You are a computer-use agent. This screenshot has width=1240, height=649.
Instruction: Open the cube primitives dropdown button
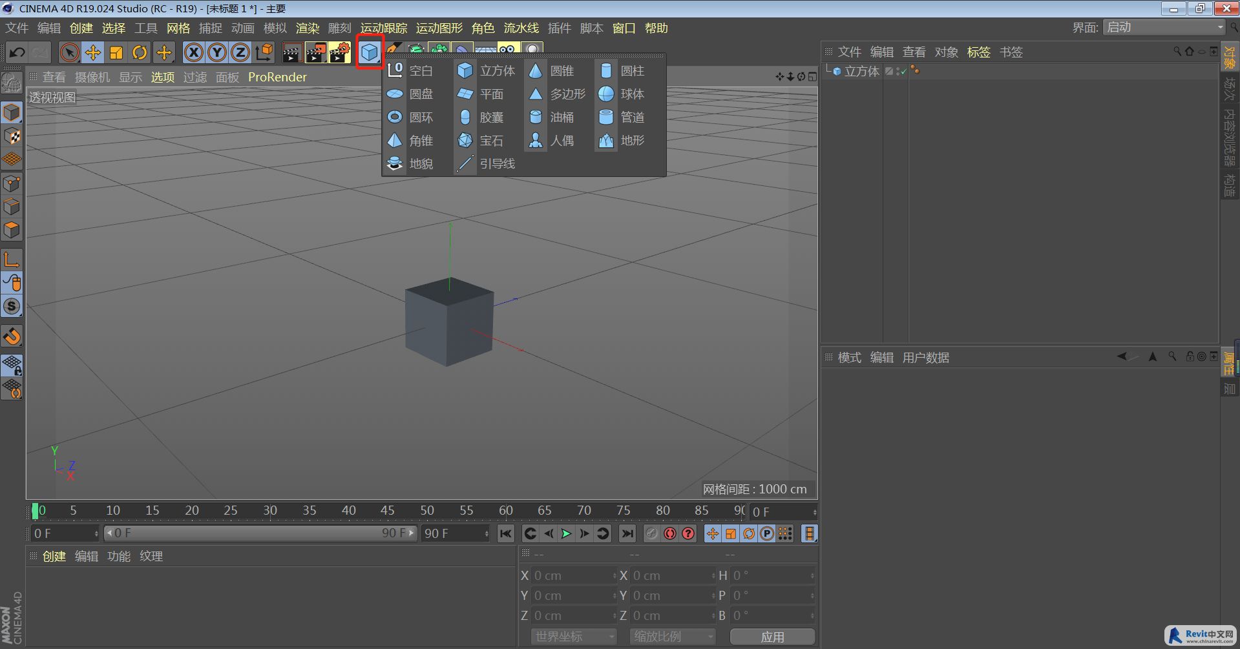click(370, 52)
